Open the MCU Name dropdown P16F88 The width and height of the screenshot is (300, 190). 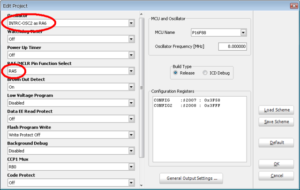click(x=219, y=32)
